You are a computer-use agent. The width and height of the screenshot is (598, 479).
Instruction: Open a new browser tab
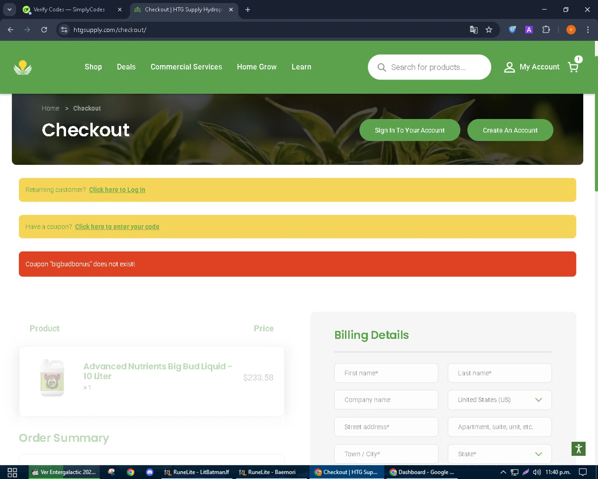248,10
